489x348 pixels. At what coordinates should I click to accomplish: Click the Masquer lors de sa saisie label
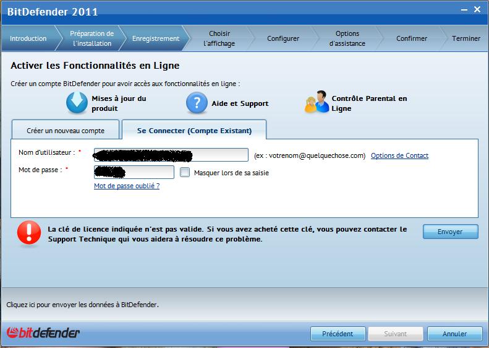click(231, 173)
